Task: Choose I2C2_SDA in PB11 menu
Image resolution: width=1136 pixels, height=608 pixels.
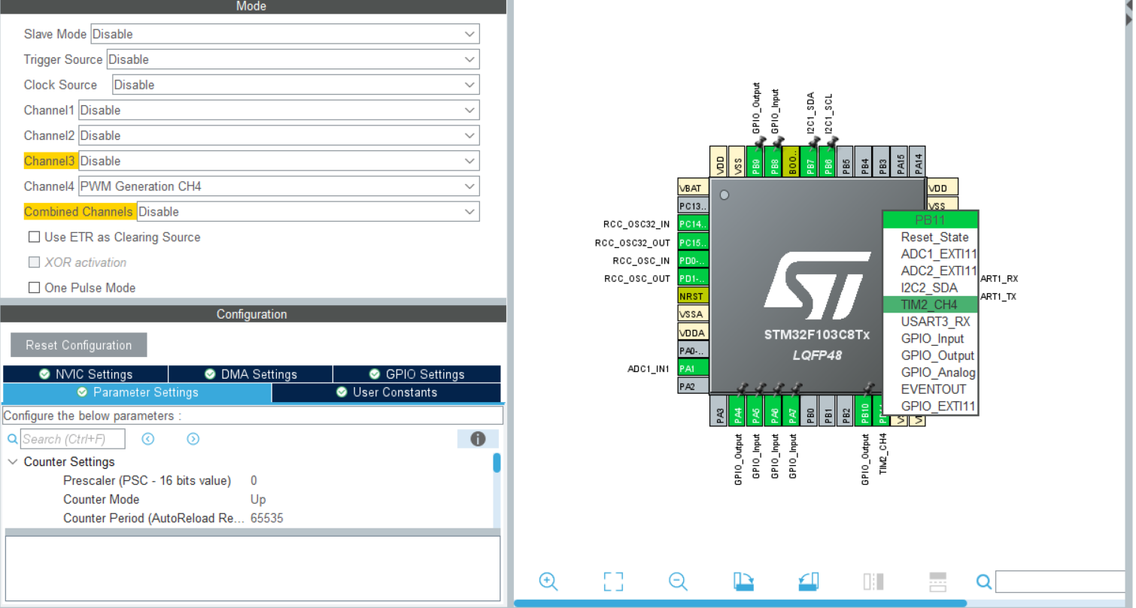Action: tap(930, 288)
